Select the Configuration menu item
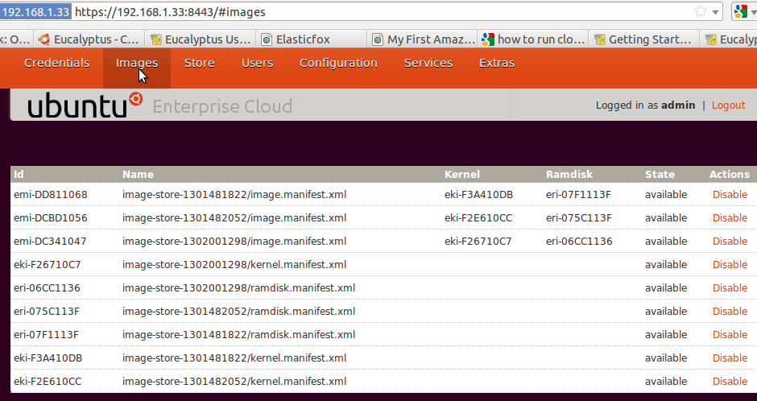 (x=338, y=64)
